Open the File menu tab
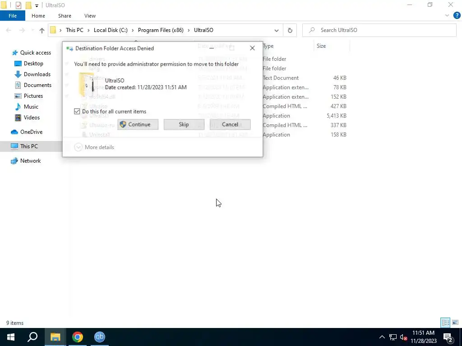 [12, 16]
